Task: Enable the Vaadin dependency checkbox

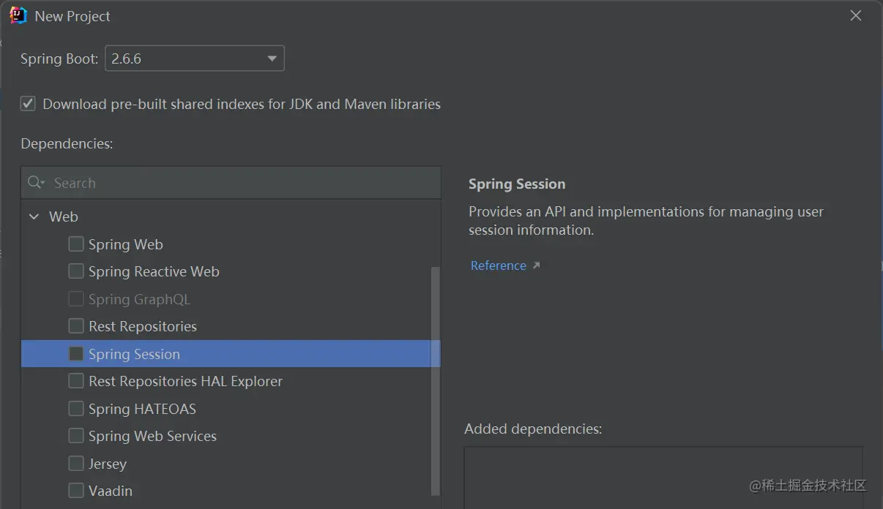Action: (x=76, y=491)
